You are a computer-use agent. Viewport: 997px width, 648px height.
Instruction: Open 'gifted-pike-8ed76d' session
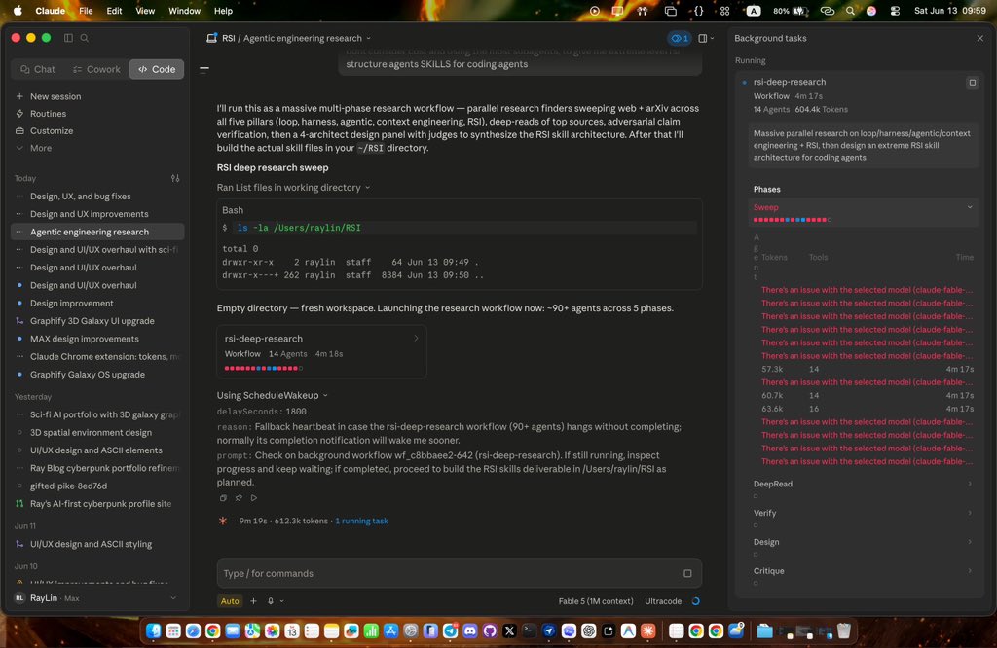(98, 486)
